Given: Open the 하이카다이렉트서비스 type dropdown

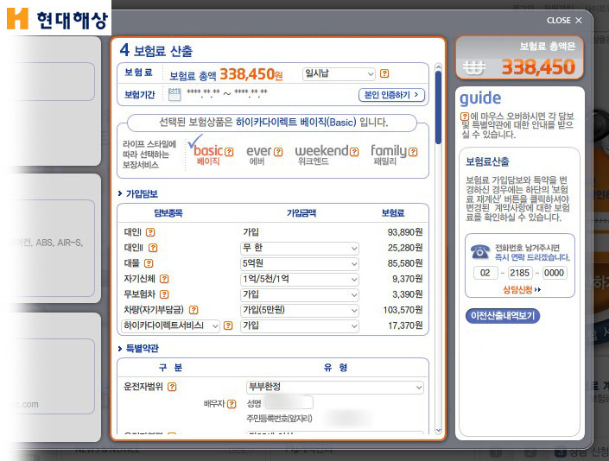Looking at the screenshot, I should 171,325.
